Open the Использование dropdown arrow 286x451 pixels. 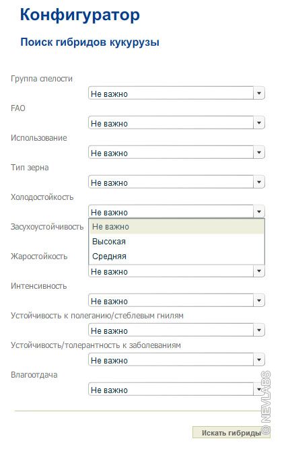point(258,153)
